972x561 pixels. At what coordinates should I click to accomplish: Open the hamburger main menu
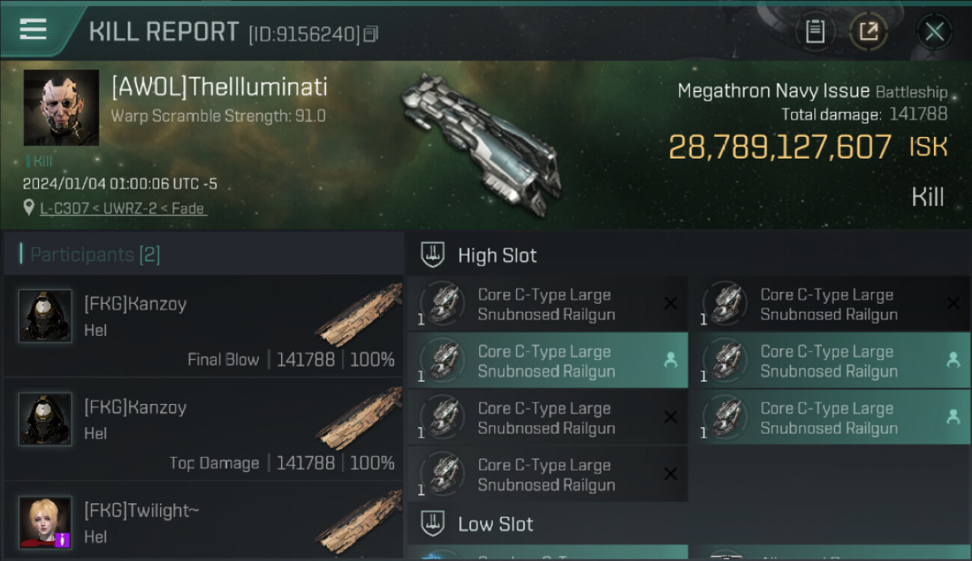pos(33,30)
